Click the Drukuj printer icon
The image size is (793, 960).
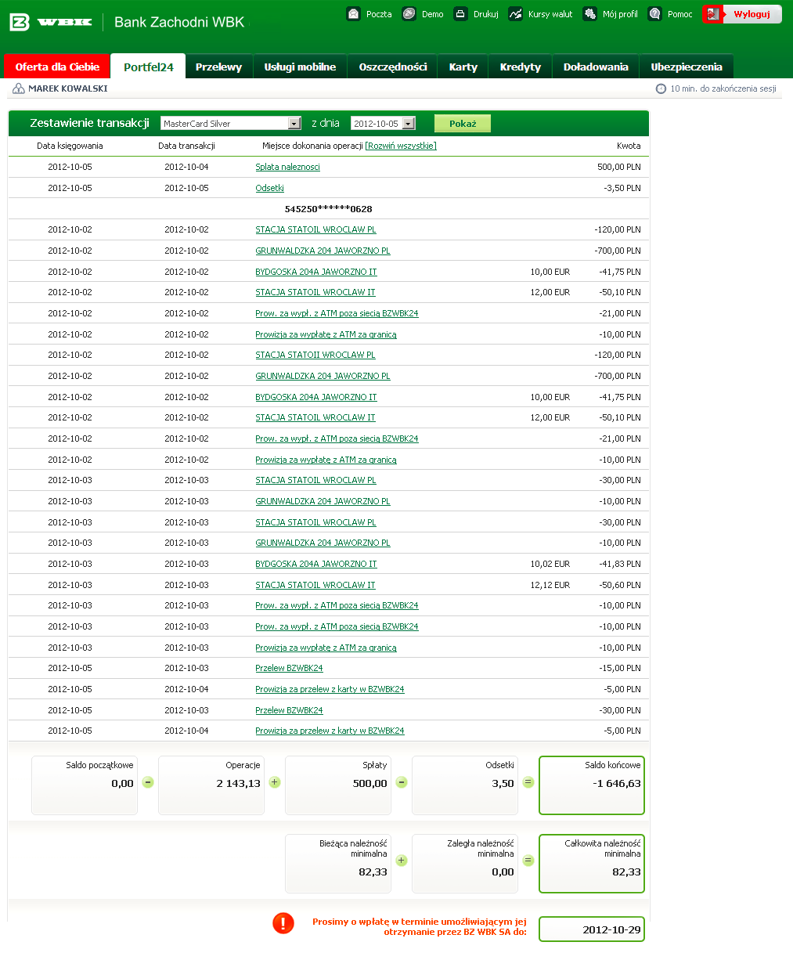pyautogui.click(x=461, y=14)
